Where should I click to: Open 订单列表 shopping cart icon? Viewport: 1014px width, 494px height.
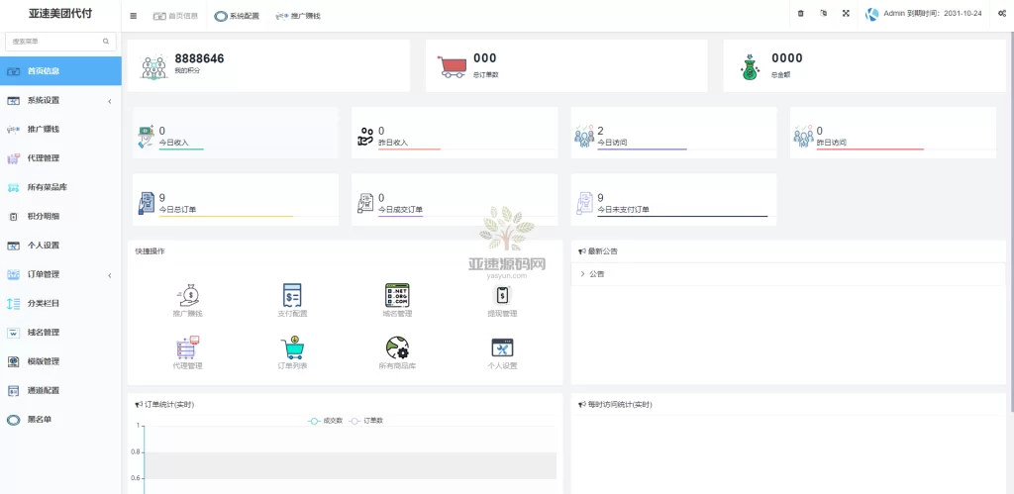tap(292, 347)
